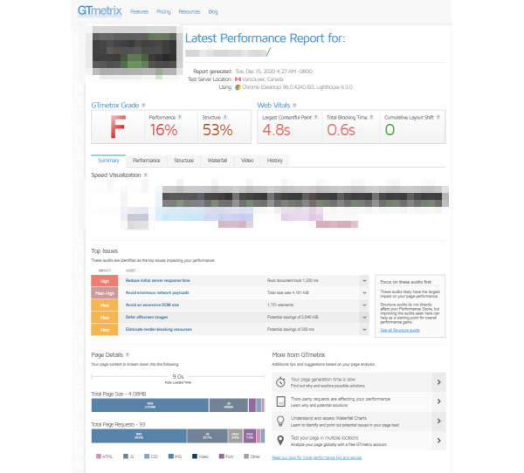Open Pricing in top navigation
Image resolution: width=524 pixels, height=473 pixels.
[x=163, y=11]
